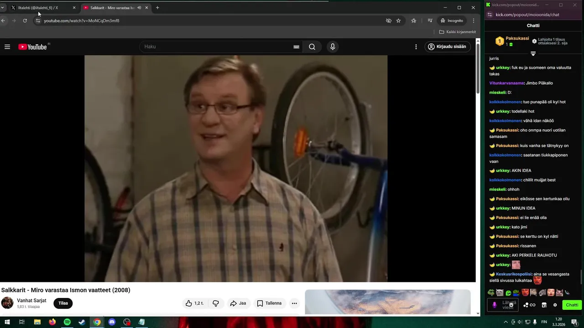584x328 pixels.
Task: Click third-party cookies eye icon
Action: [389, 20]
